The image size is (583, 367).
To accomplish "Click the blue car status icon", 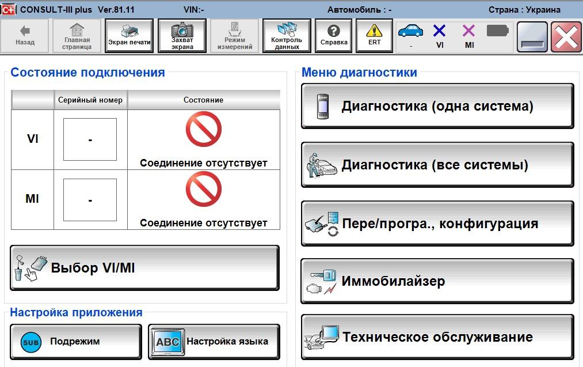I will (x=410, y=31).
